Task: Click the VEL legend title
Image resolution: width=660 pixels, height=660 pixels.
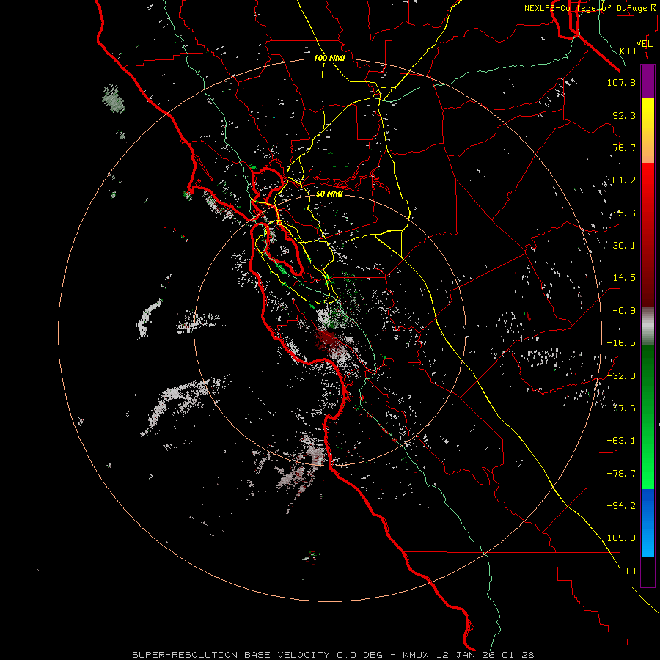Action: click(644, 44)
